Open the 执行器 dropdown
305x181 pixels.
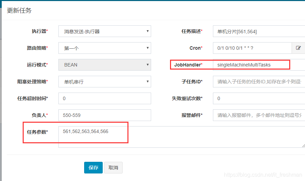pyautogui.click(x=105, y=31)
